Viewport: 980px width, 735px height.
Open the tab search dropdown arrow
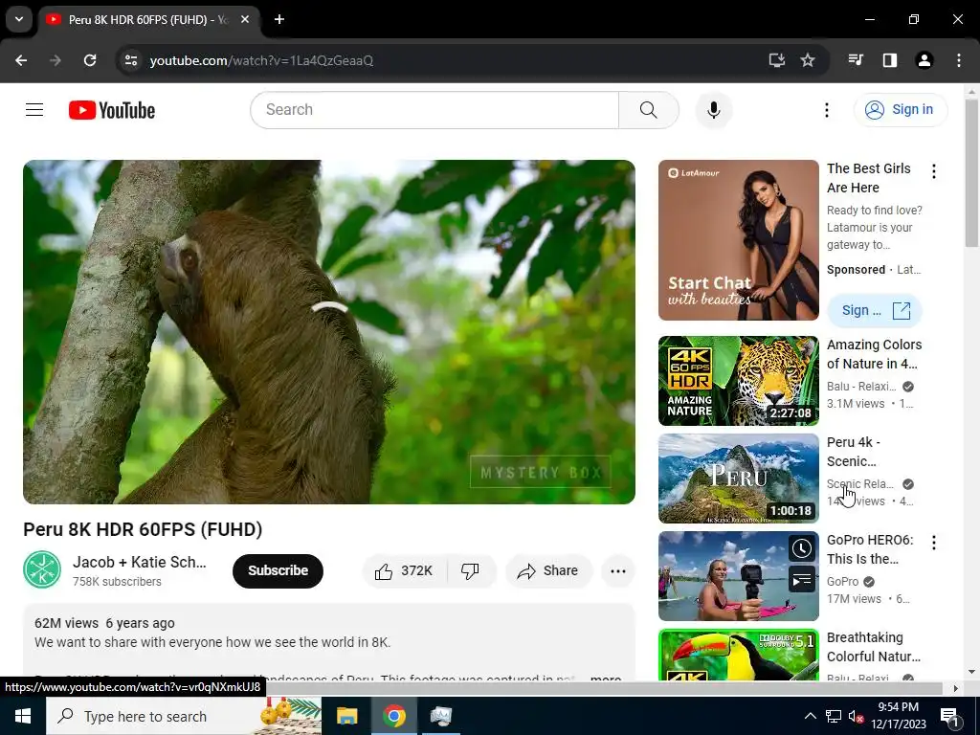point(19,19)
